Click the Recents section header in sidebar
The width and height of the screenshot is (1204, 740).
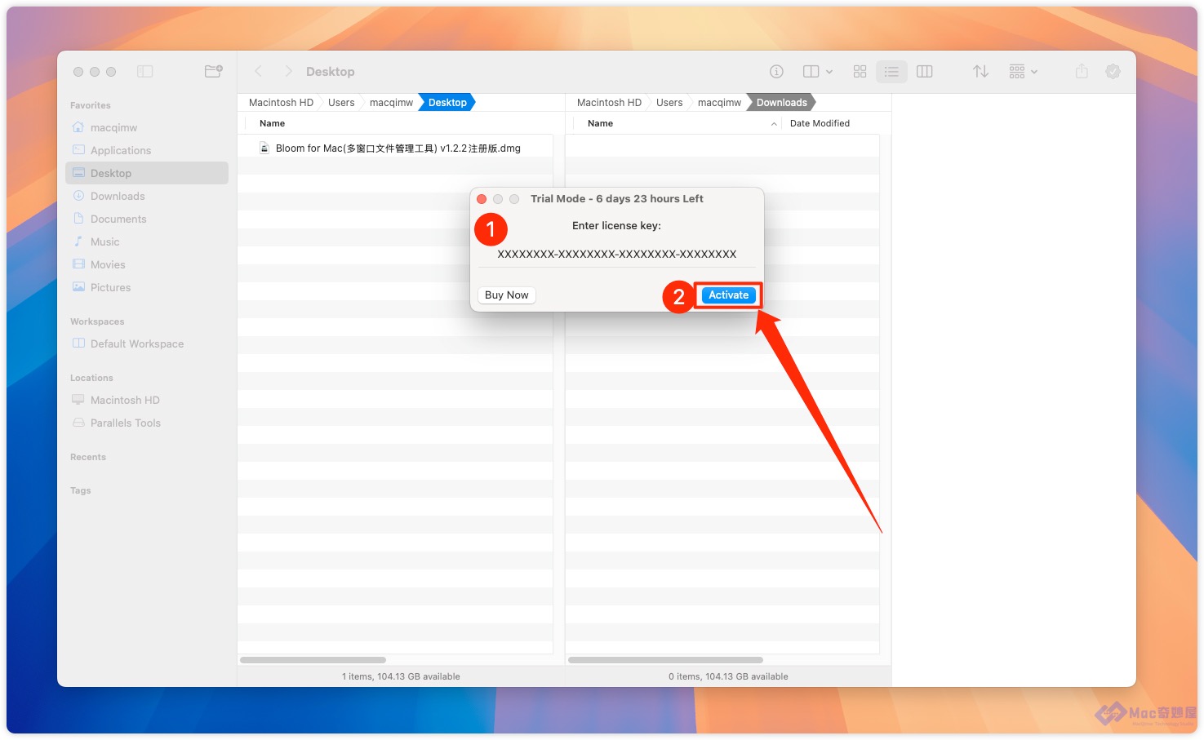(88, 457)
